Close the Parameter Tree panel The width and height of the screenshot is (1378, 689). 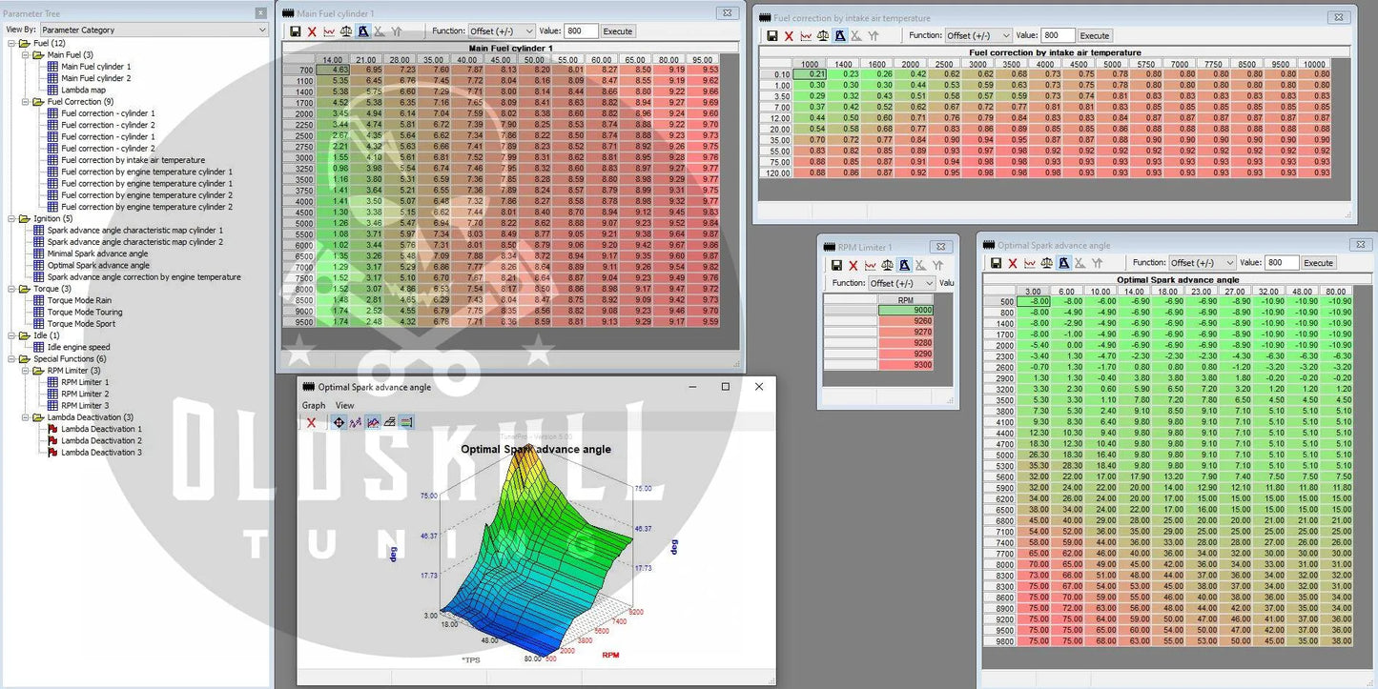[x=261, y=13]
